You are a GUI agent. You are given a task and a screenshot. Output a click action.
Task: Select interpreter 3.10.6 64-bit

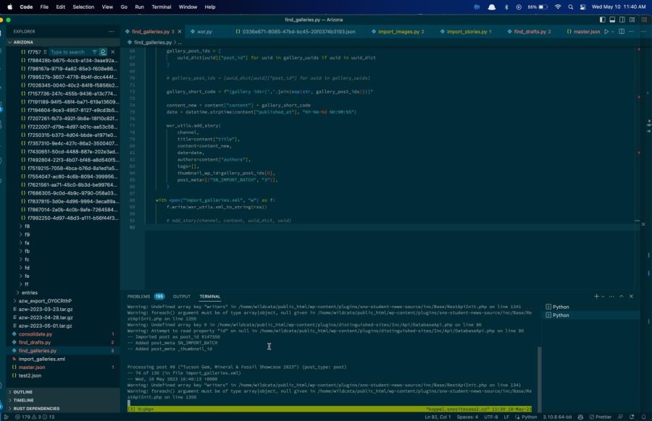click(x=557, y=417)
